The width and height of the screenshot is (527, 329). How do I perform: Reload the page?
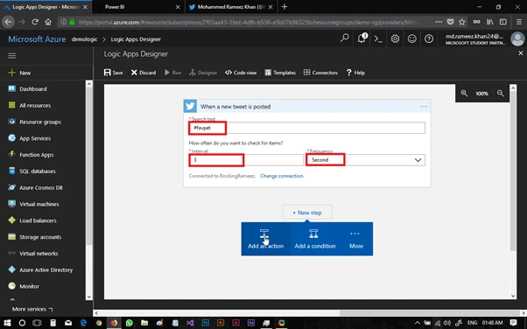click(35, 22)
